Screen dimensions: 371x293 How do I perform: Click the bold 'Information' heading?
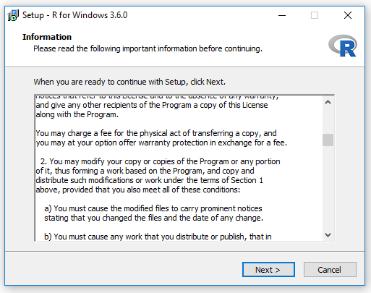(47, 37)
